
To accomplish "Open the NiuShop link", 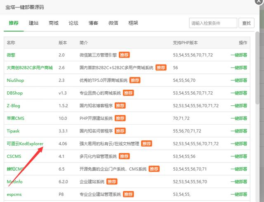I will (15, 80).
